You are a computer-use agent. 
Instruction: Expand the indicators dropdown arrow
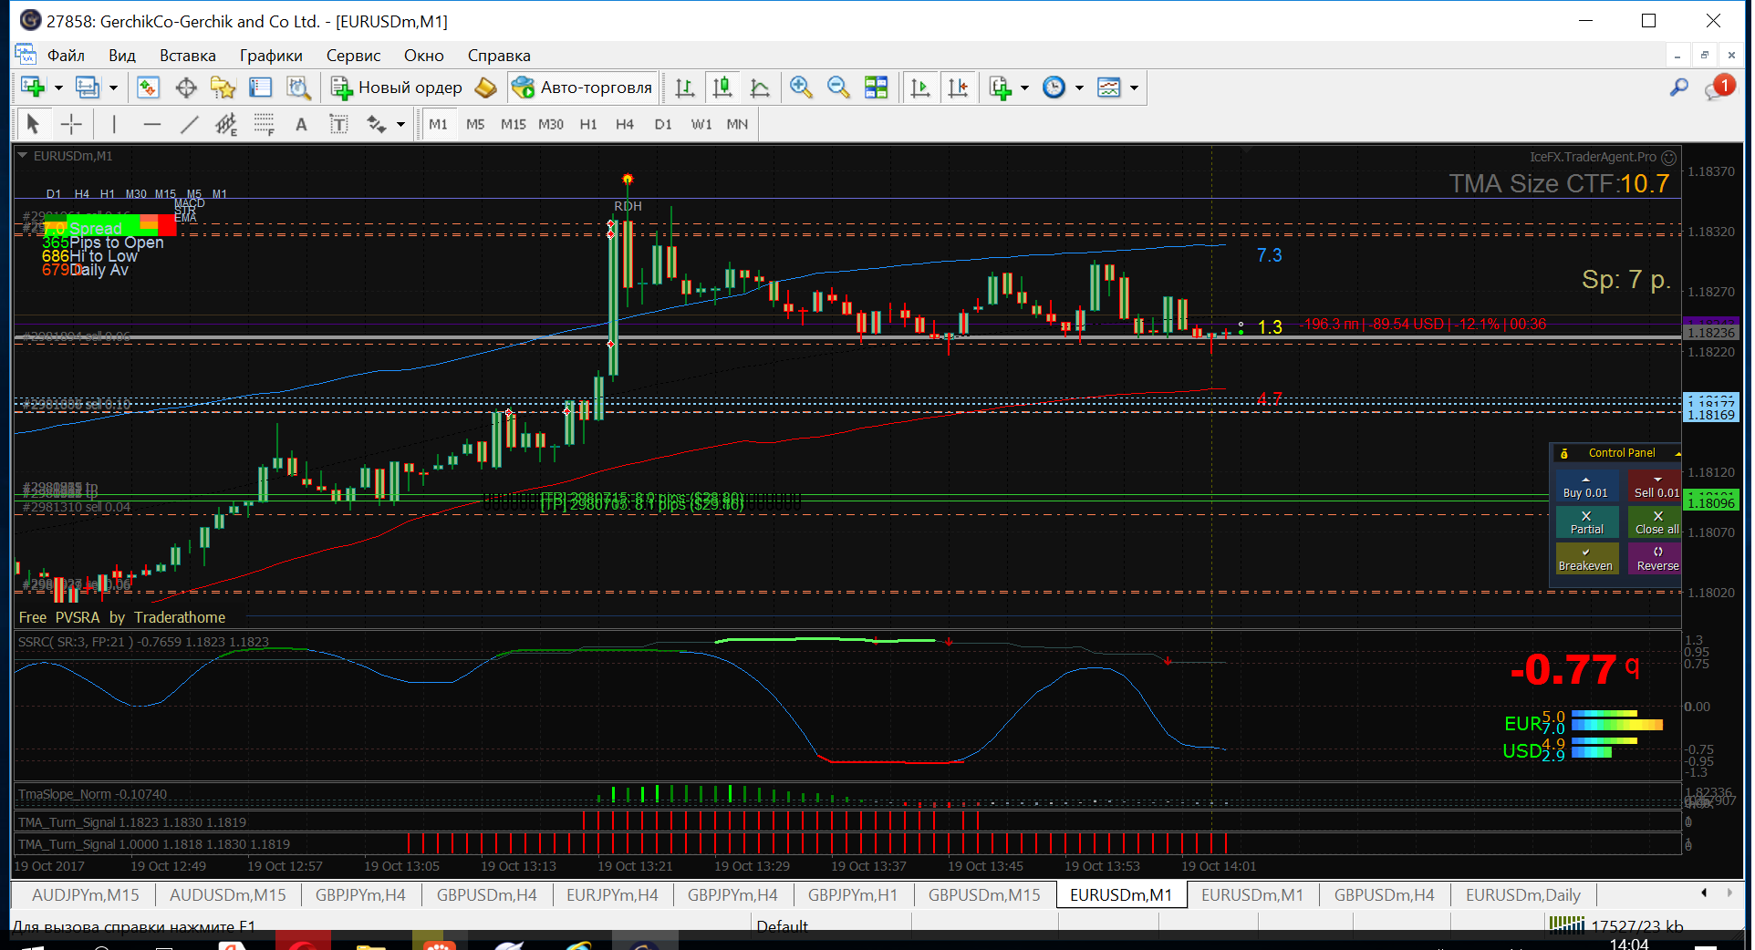coord(1024,88)
